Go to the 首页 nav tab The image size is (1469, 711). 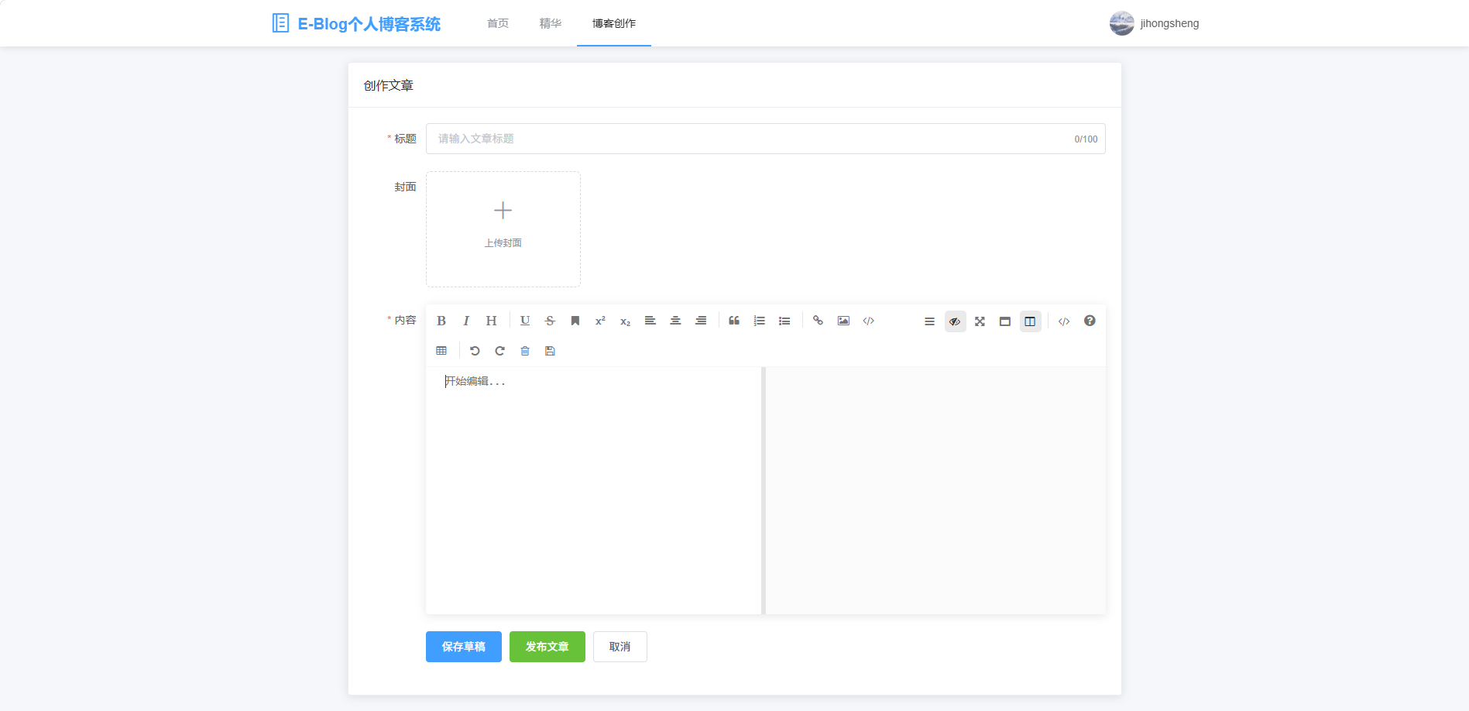(498, 23)
